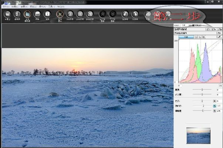Select the RGB channel button above histogram

coord(186,37)
